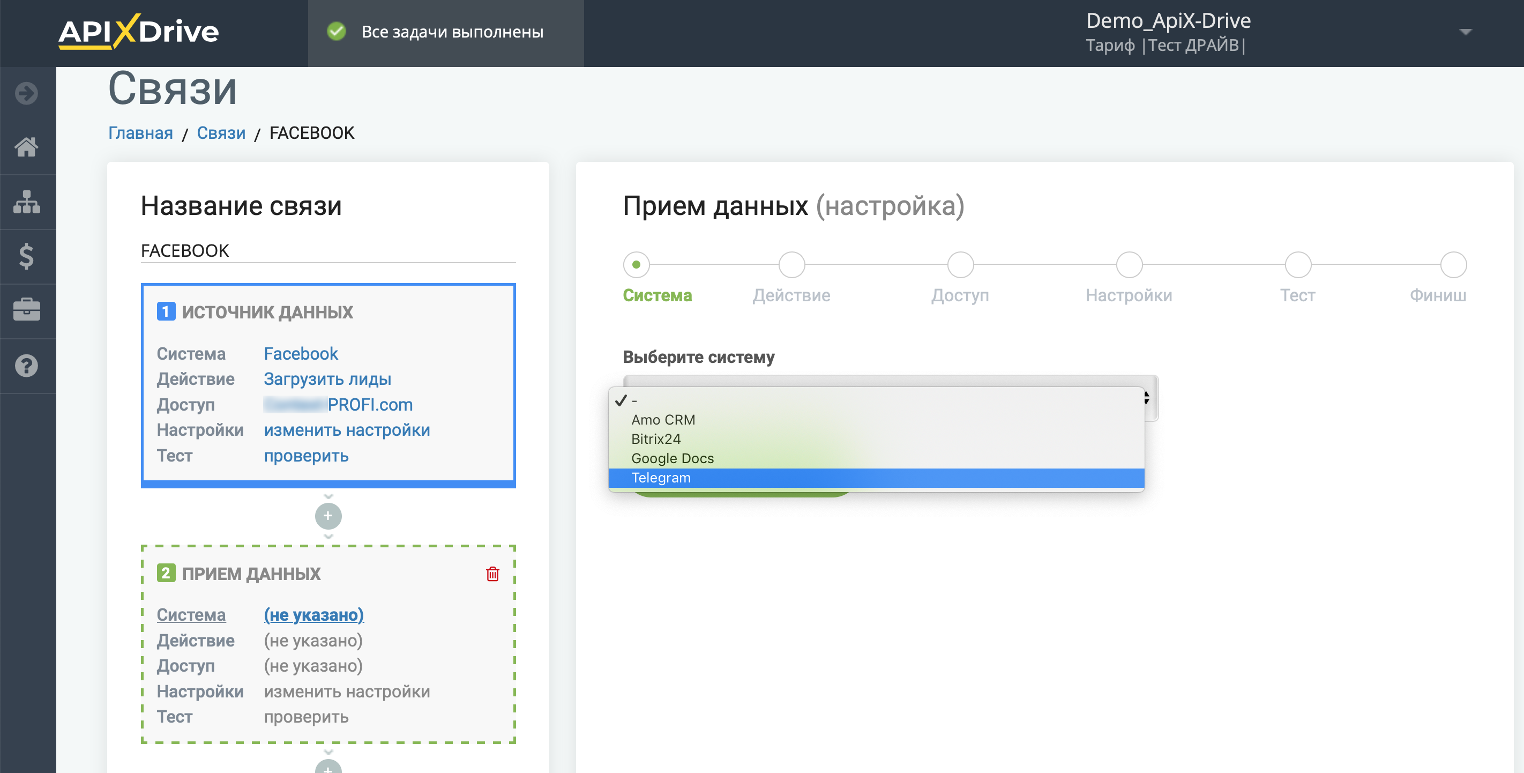Open help question mark icon

[x=27, y=366]
